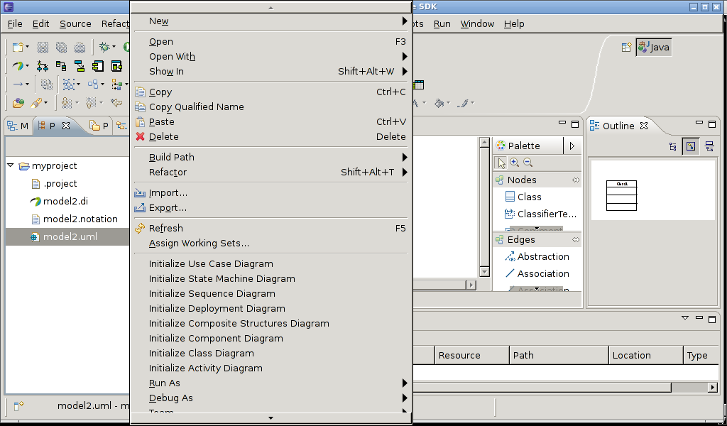Select the Association edge in Palette
The height and width of the screenshot is (426, 727).
[537, 274]
